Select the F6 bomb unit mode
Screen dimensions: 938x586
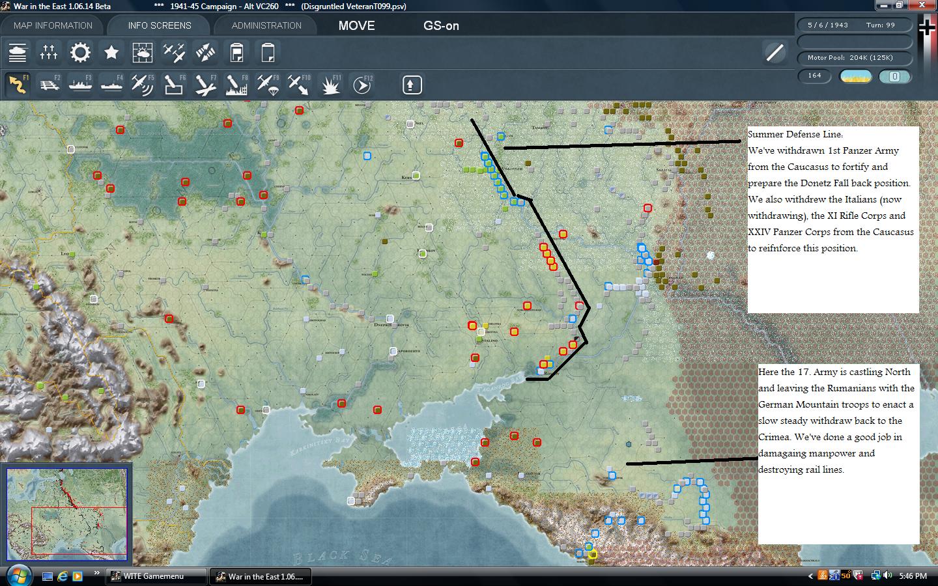tap(174, 85)
